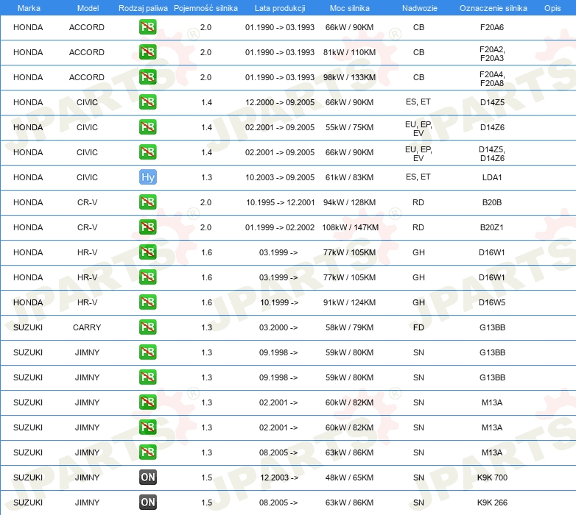Click the 48kW / 65KM power cell
The width and height of the screenshot is (576, 515).
click(x=349, y=477)
